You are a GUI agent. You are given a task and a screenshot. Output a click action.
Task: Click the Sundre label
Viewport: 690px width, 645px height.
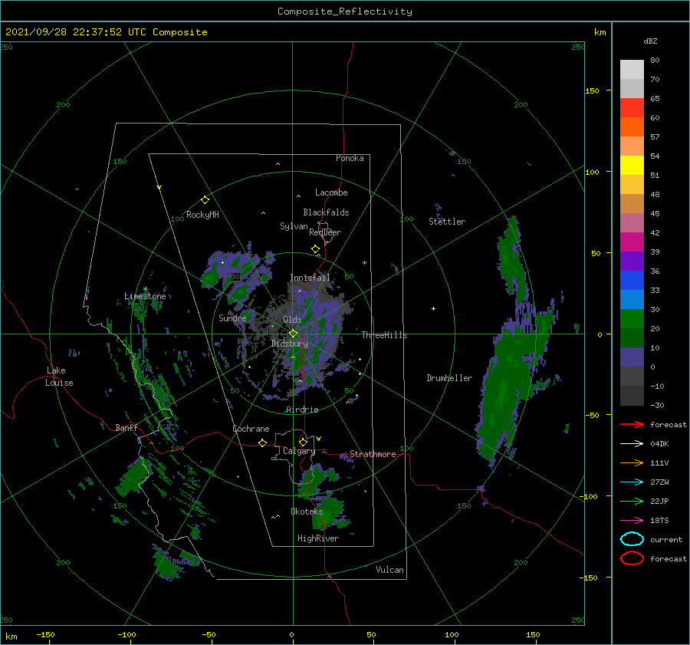[232, 318]
